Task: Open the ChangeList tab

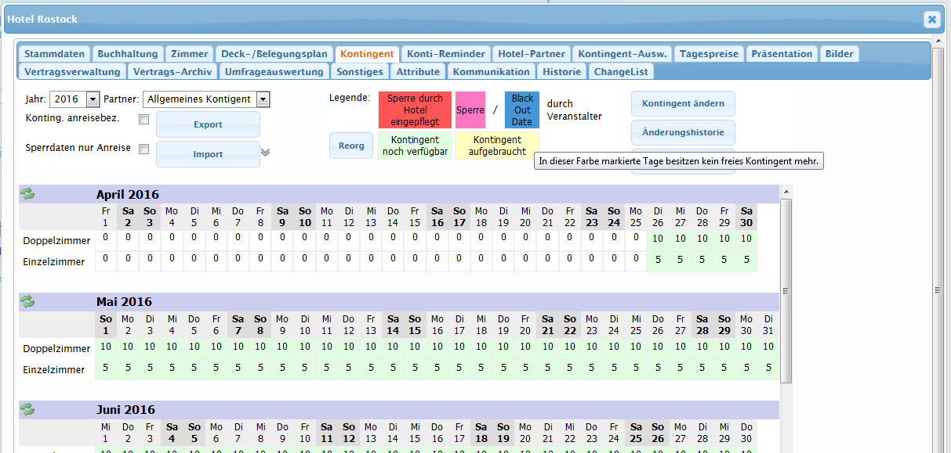Action: [620, 71]
